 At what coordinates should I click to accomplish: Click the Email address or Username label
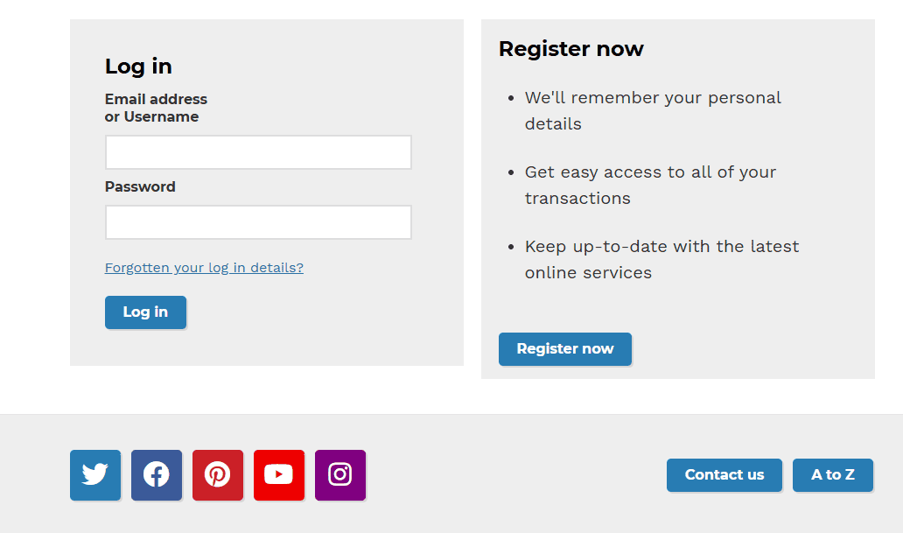156,108
